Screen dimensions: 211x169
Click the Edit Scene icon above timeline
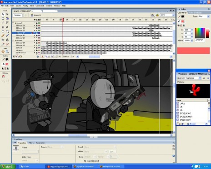pyautogui.click(x=153, y=15)
